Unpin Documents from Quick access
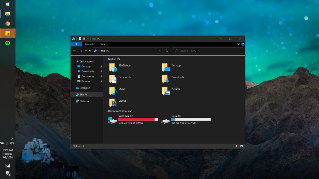319x179 pixels. [101, 76]
